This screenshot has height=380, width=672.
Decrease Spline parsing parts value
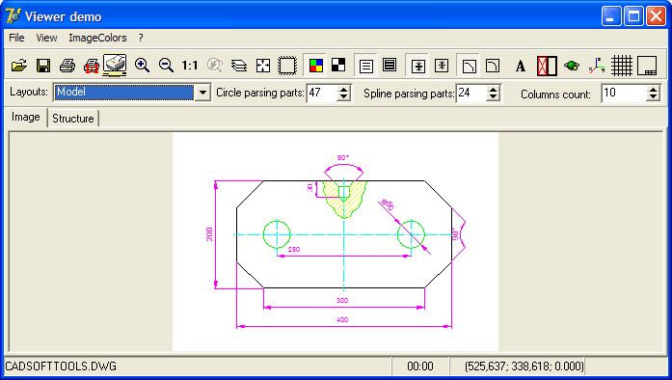494,96
